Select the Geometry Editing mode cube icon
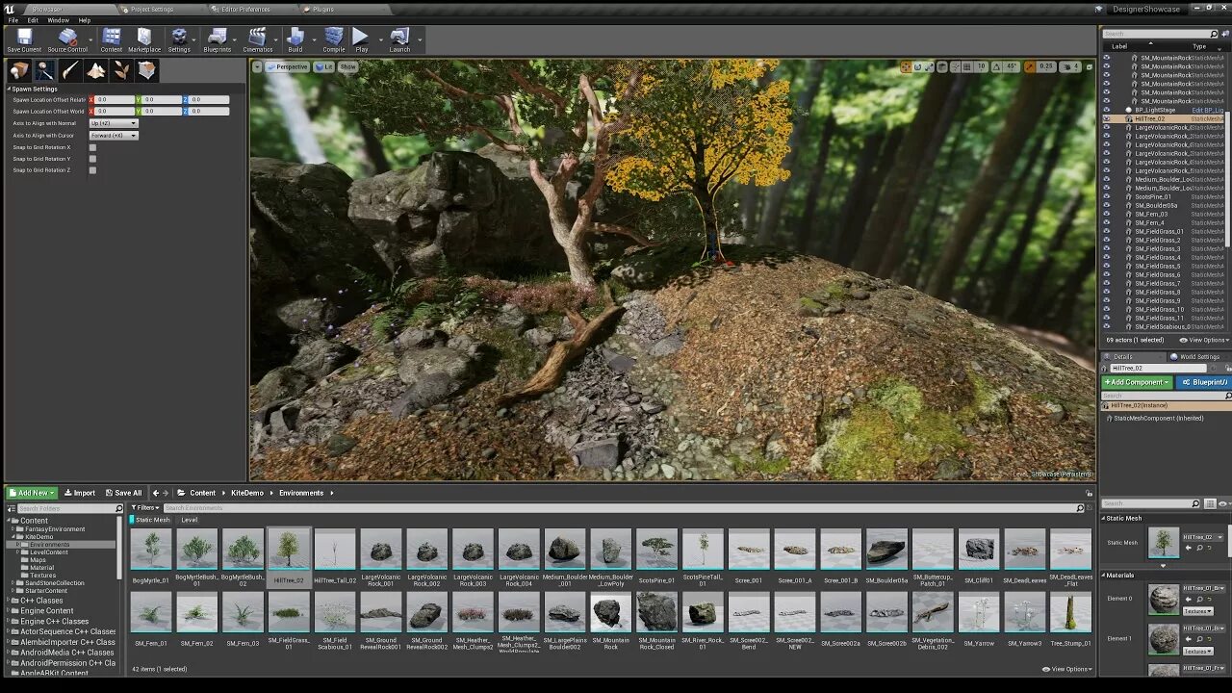 coord(146,70)
